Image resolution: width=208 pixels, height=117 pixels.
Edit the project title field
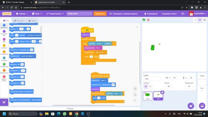(x=79, y=14)
